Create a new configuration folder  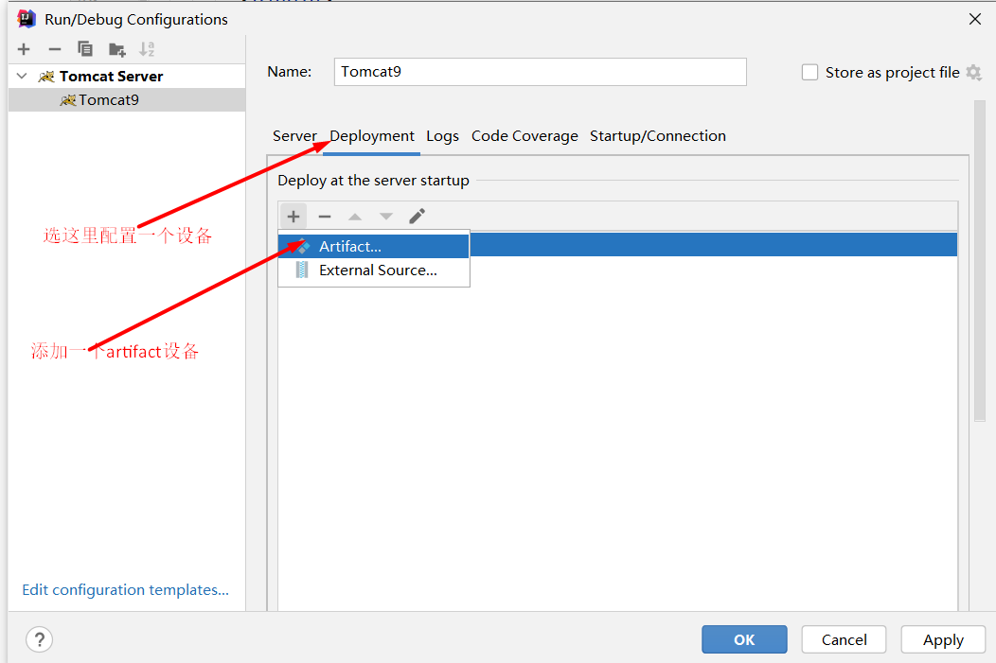116,49
